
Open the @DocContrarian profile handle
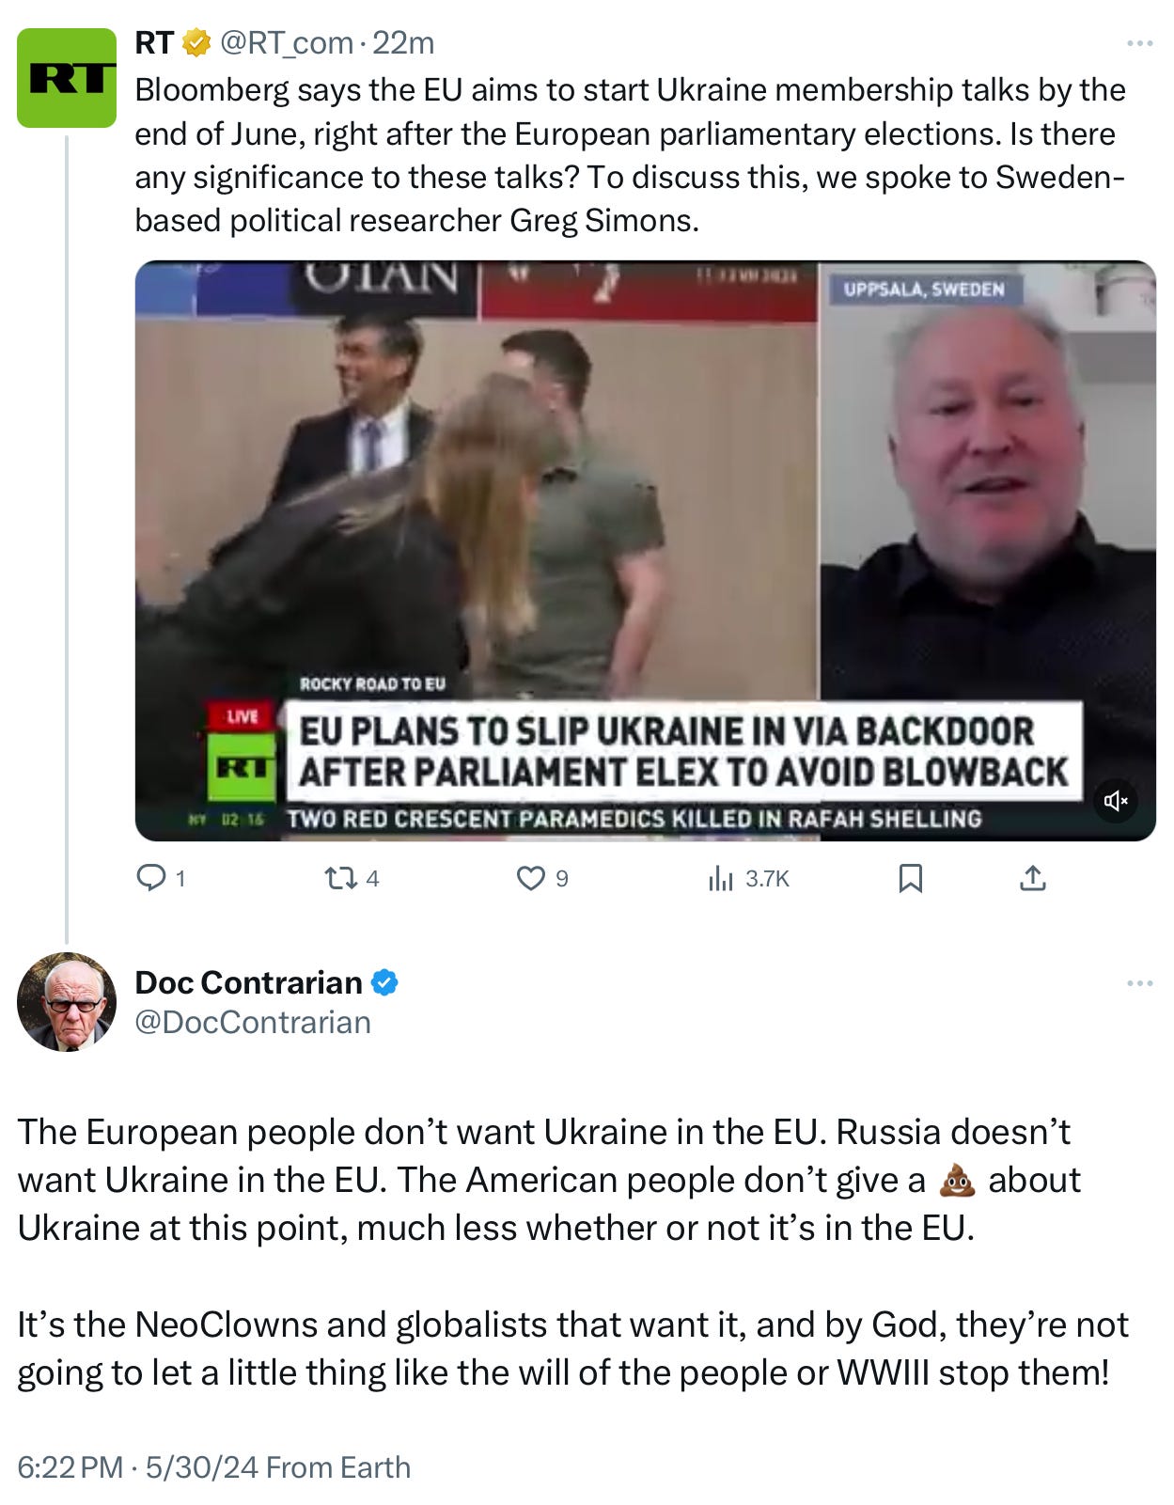pyautogui.click(x=253, y=1022)
